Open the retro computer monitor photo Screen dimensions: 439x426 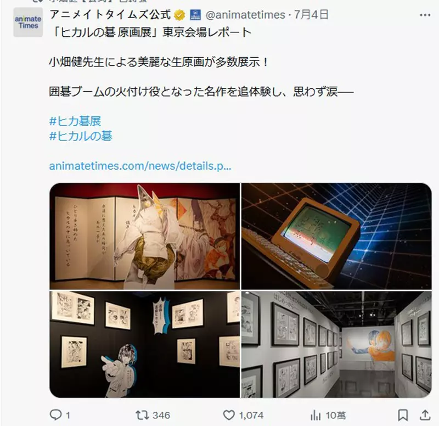tap(336, 236)
